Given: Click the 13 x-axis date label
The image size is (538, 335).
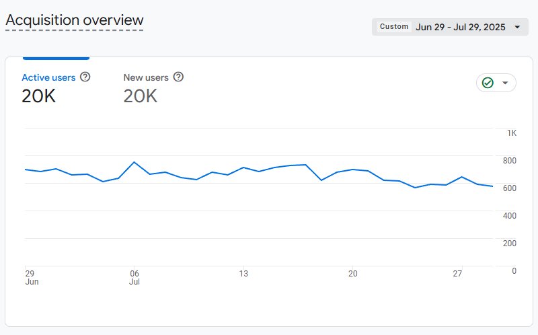Looking at the screenshot, I should (x=243, y=274).
